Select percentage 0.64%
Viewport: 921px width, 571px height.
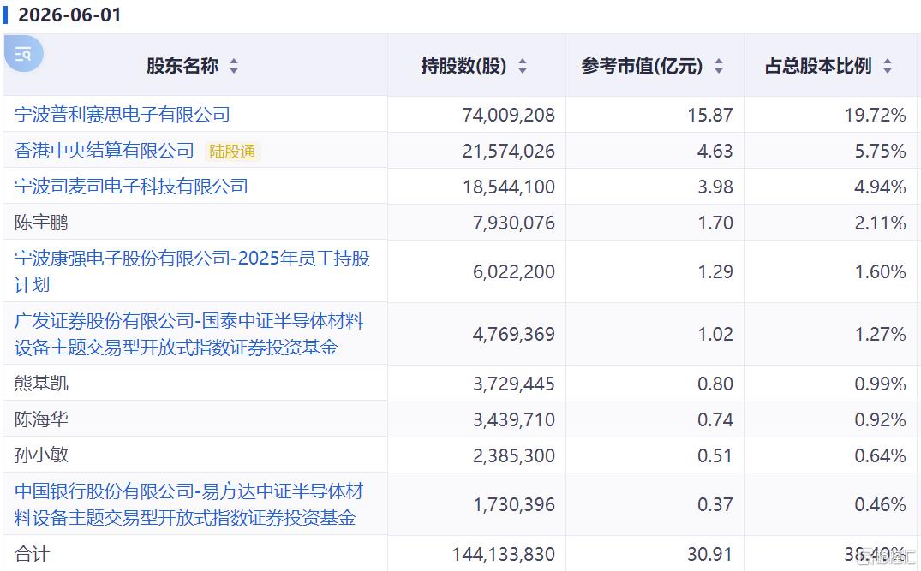tap(880, 455)
